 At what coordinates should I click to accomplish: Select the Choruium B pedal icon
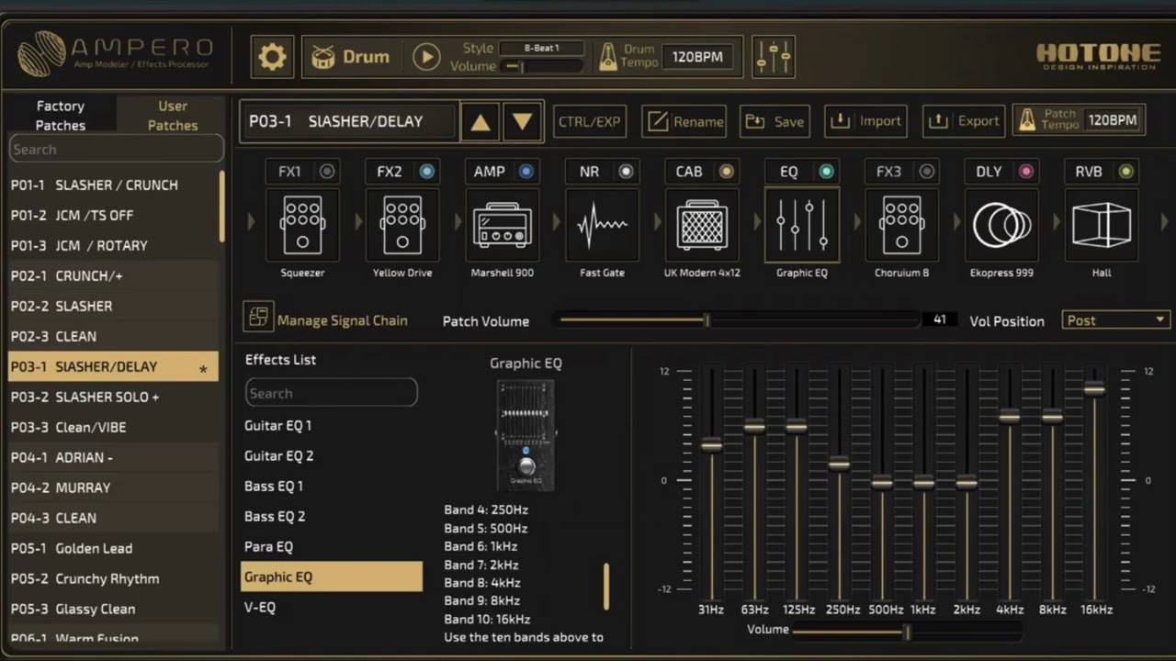tap(901, 225)
